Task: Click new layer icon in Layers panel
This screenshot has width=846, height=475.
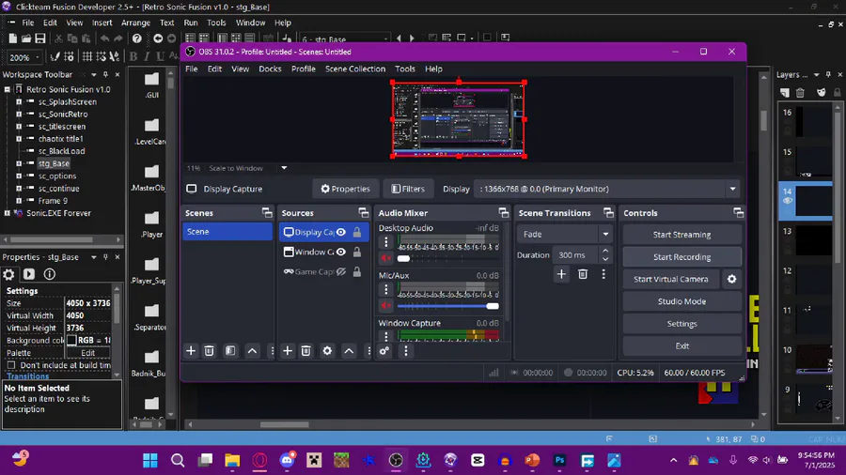Action: click(785, 93)
